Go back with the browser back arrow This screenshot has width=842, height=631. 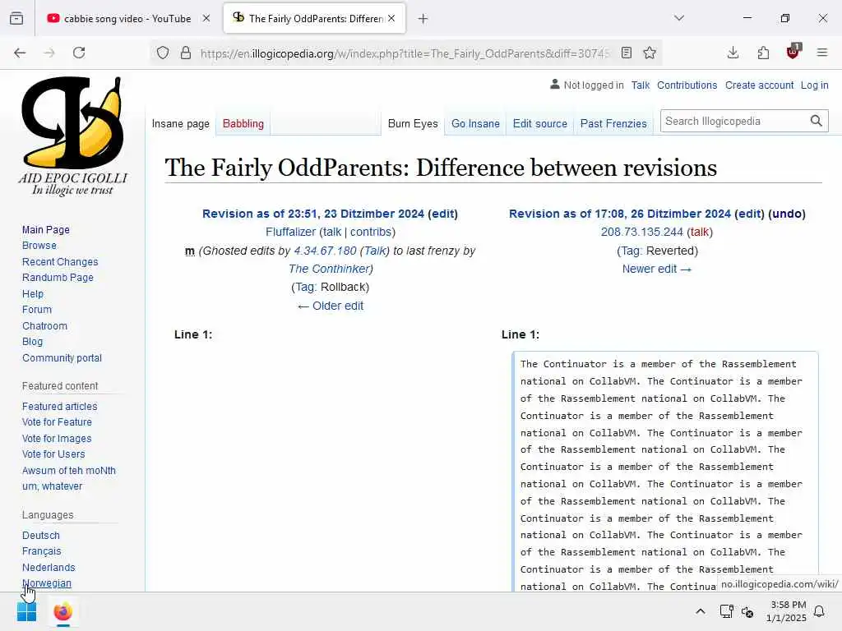pyautogui.click(x=20, y=53)
